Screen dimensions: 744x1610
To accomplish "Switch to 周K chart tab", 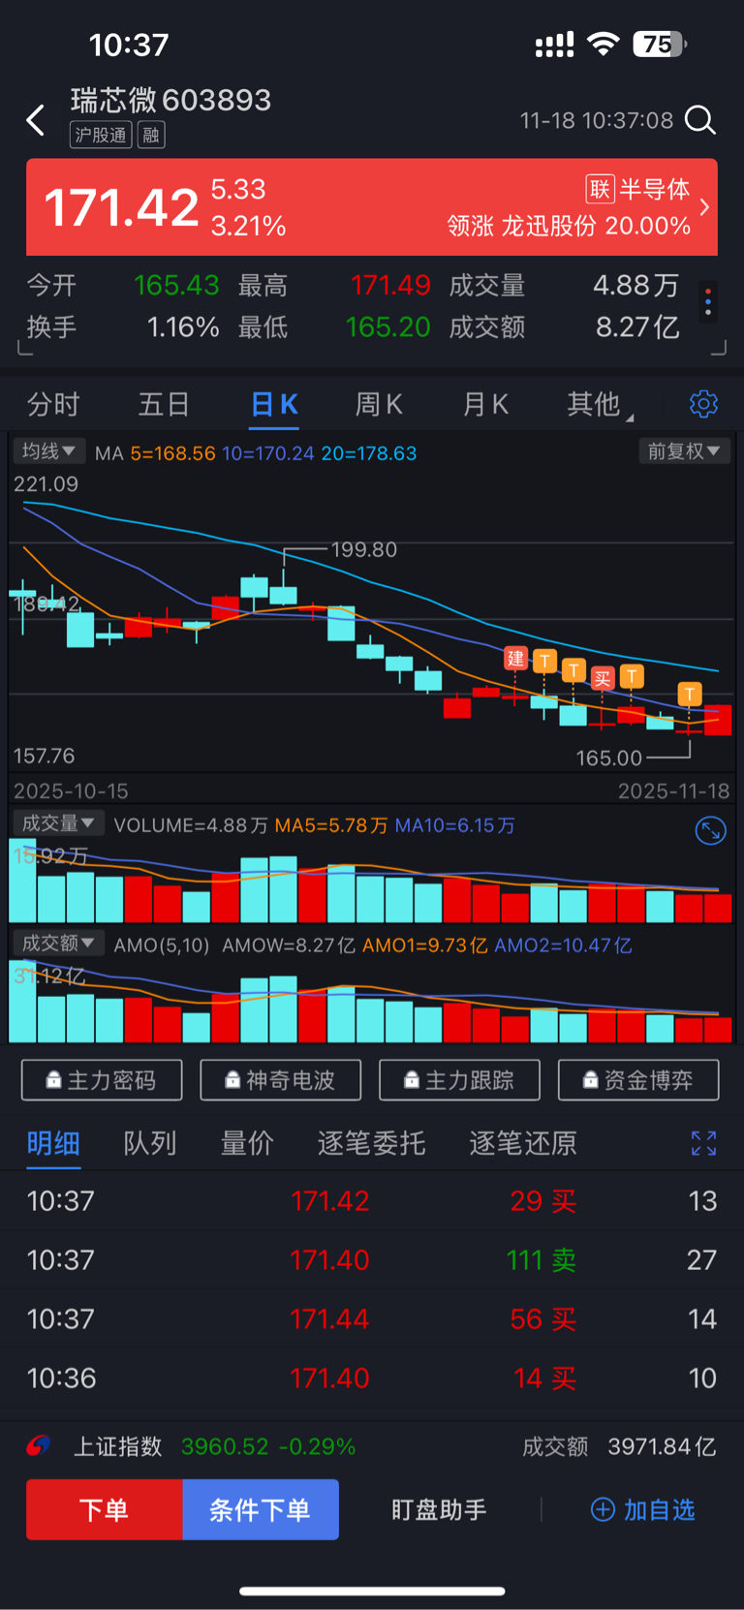I will 379,404.
